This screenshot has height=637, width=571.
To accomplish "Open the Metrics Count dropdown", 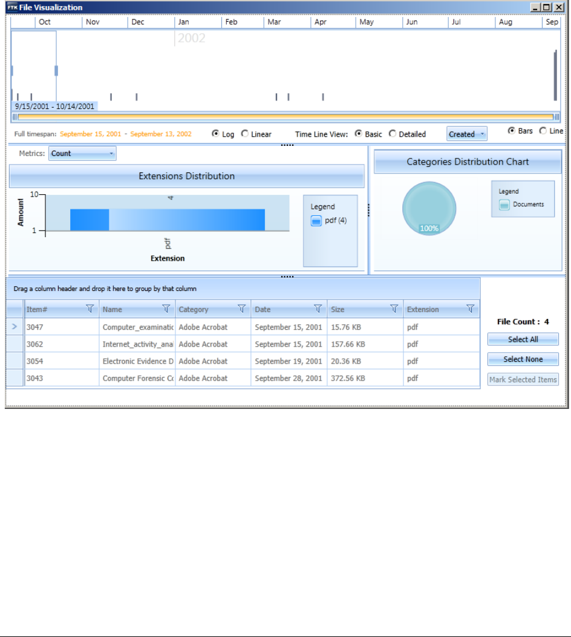I will tap(82, 154).
